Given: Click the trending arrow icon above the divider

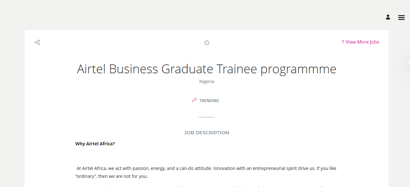Looking at the screenshot, I should (x=194, y=100).
